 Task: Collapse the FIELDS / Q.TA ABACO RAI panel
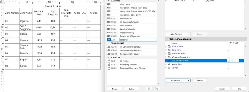[167, 39]
